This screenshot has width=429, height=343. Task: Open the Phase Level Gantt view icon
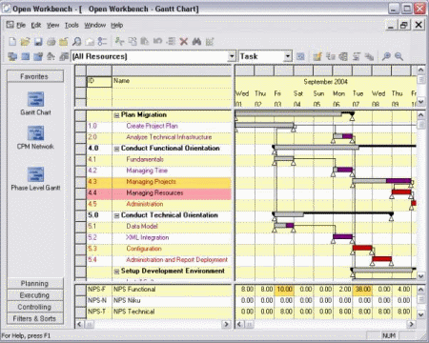(x=35, y=174)
